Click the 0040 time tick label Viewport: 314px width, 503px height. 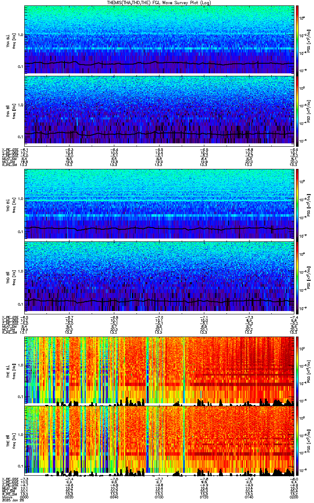pyautogui.click(x=114, y=497)
